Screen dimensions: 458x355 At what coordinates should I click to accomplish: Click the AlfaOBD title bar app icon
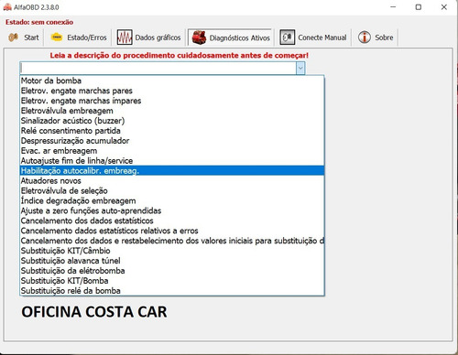click(7, 6)
